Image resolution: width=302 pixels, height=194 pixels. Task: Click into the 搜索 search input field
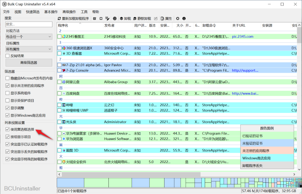coord(29,24)
